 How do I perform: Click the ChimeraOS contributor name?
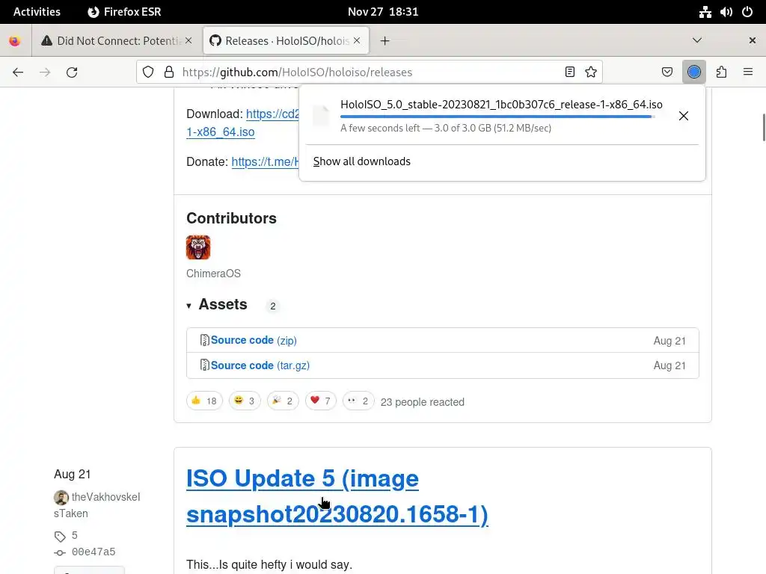pyautogui.click(x=213, y=274)
